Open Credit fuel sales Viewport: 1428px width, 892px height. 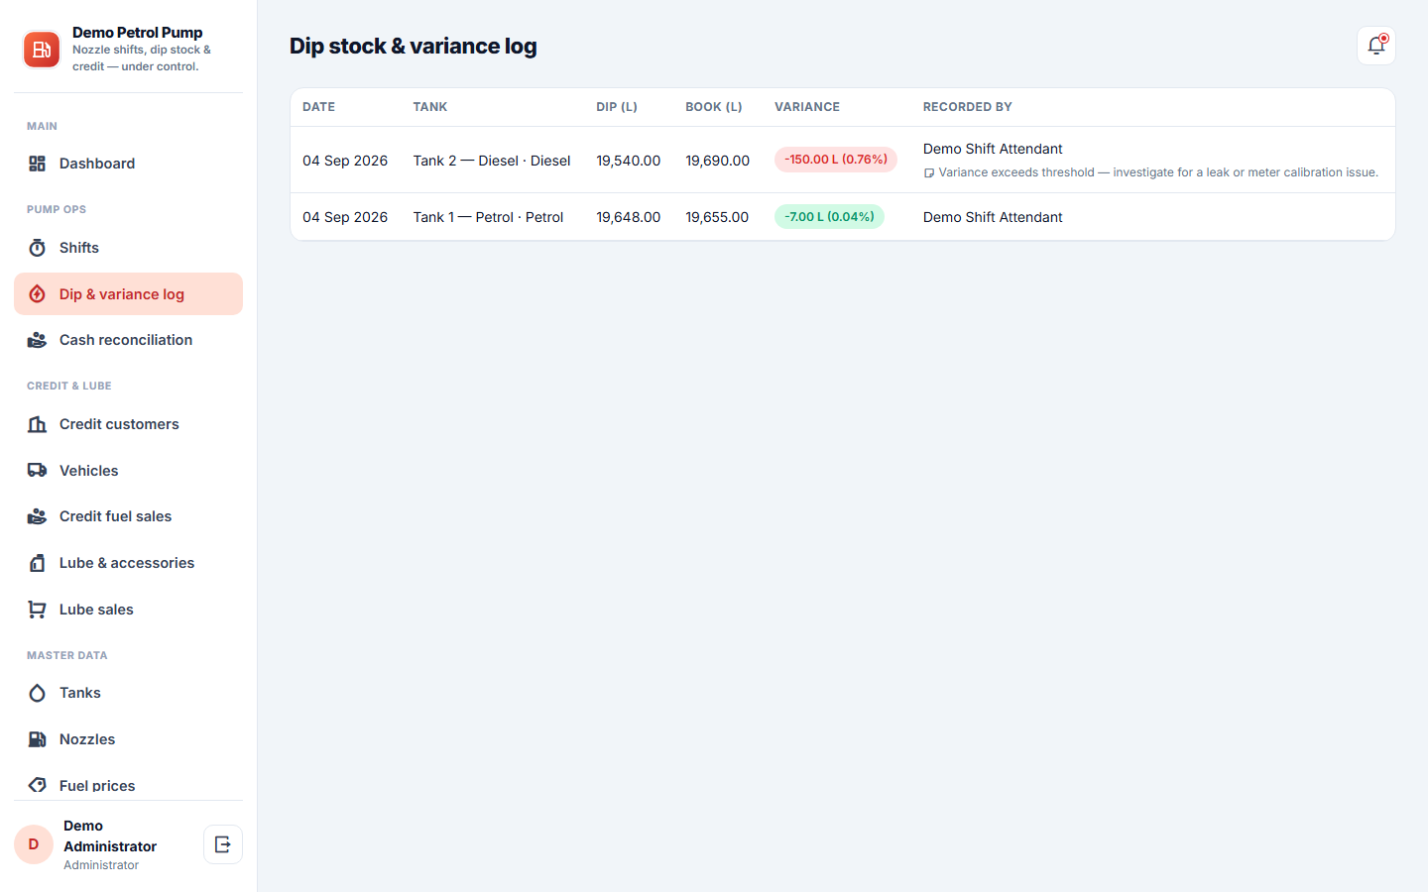(x=128, y=516)
